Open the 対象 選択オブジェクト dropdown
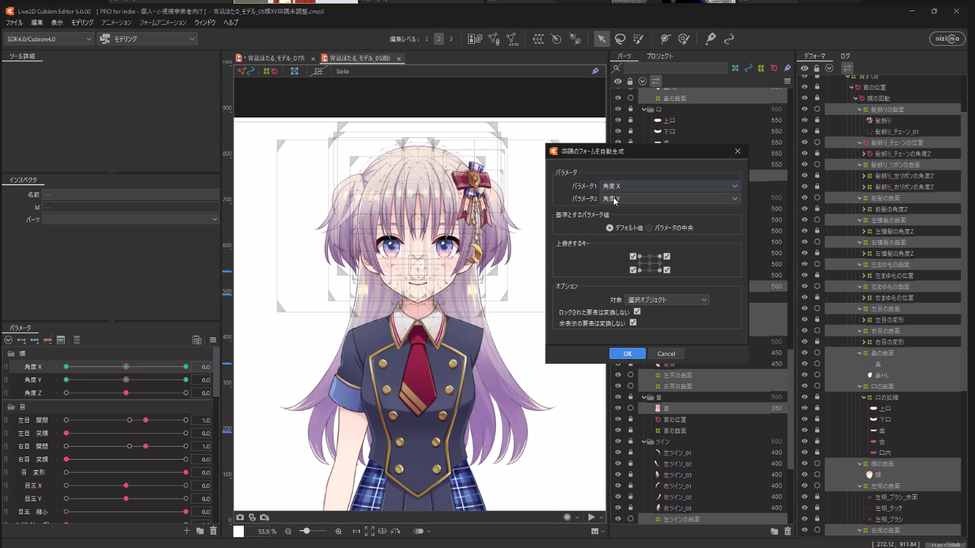Viewport: 975px width, 548px height. click(667, 300)
